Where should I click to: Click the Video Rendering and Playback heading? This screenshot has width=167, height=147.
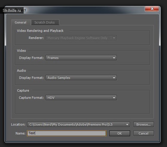pyautogui.click(x=40, y=31)
